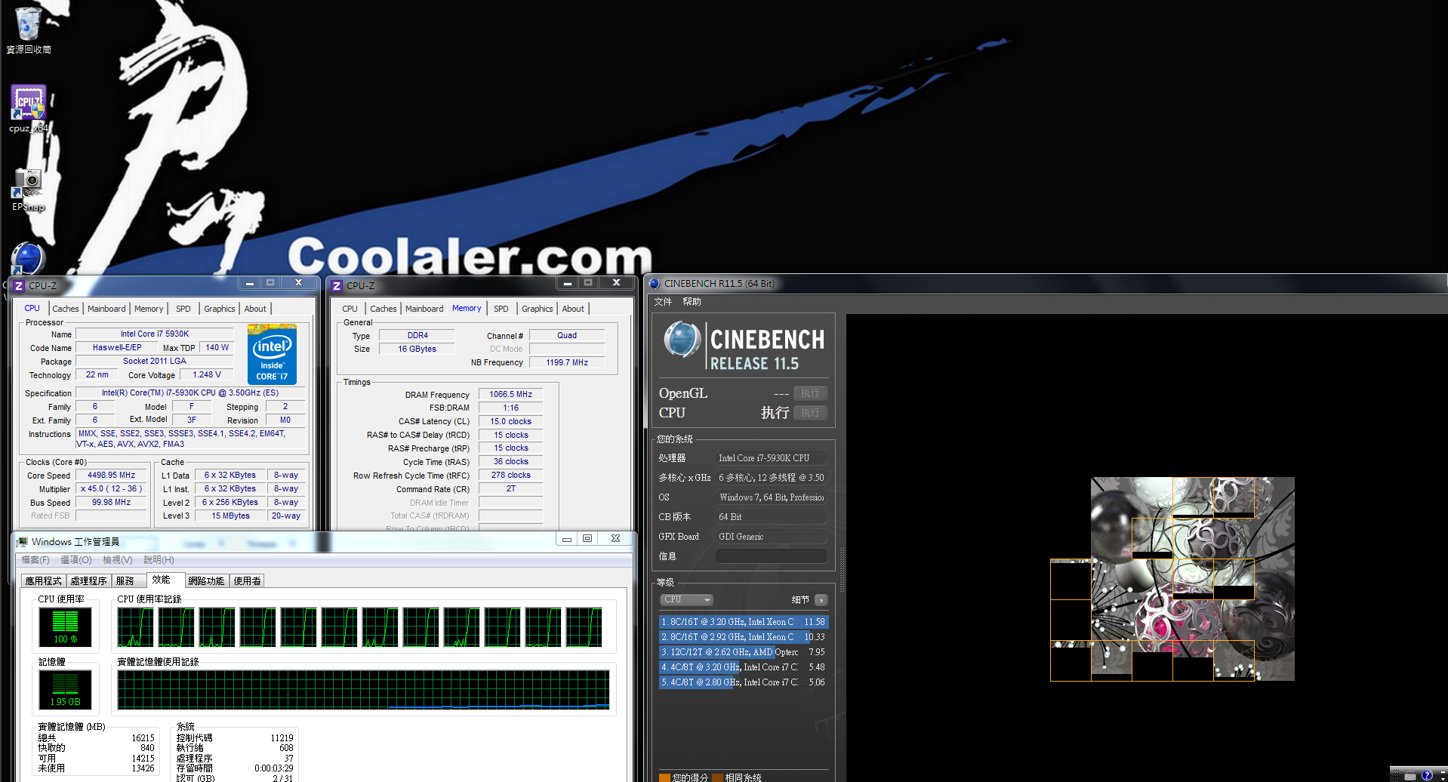Screen dimensions: 1448x782
Task: Click the Task Manager title bar monitor icon
Action: [x=23, y=542]
